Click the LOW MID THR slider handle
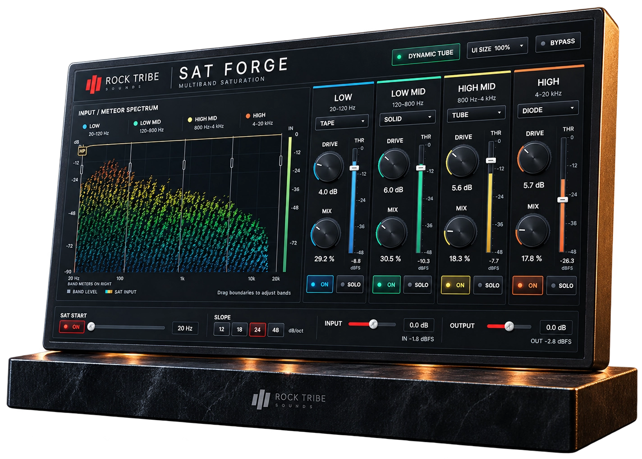642x459 pixels. pos(421,168)
